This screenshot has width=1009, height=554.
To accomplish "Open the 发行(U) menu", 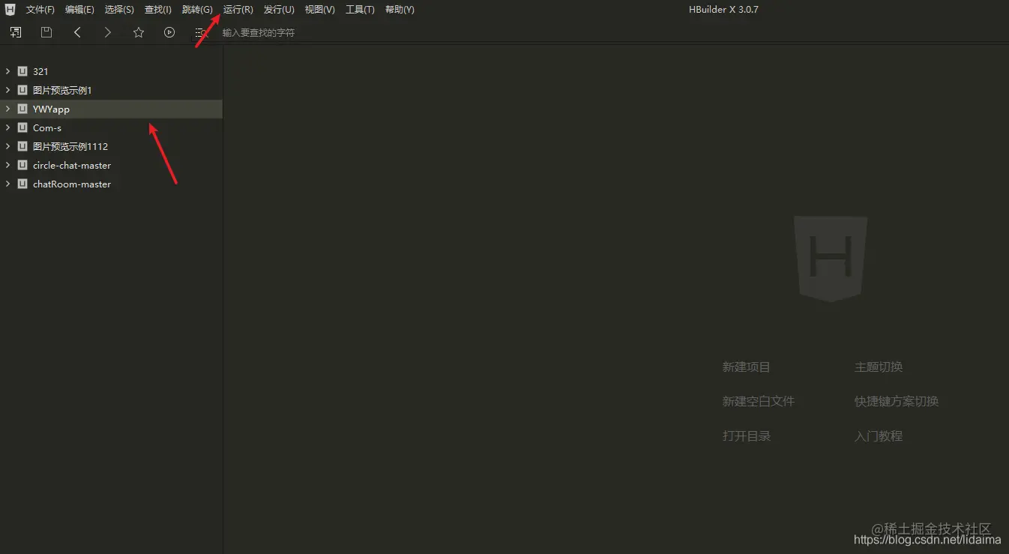I will 278,9.
